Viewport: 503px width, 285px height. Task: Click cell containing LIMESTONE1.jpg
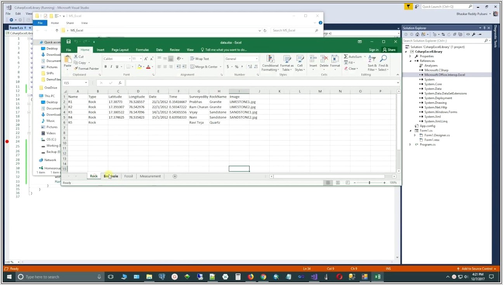[x=239, y=102]
